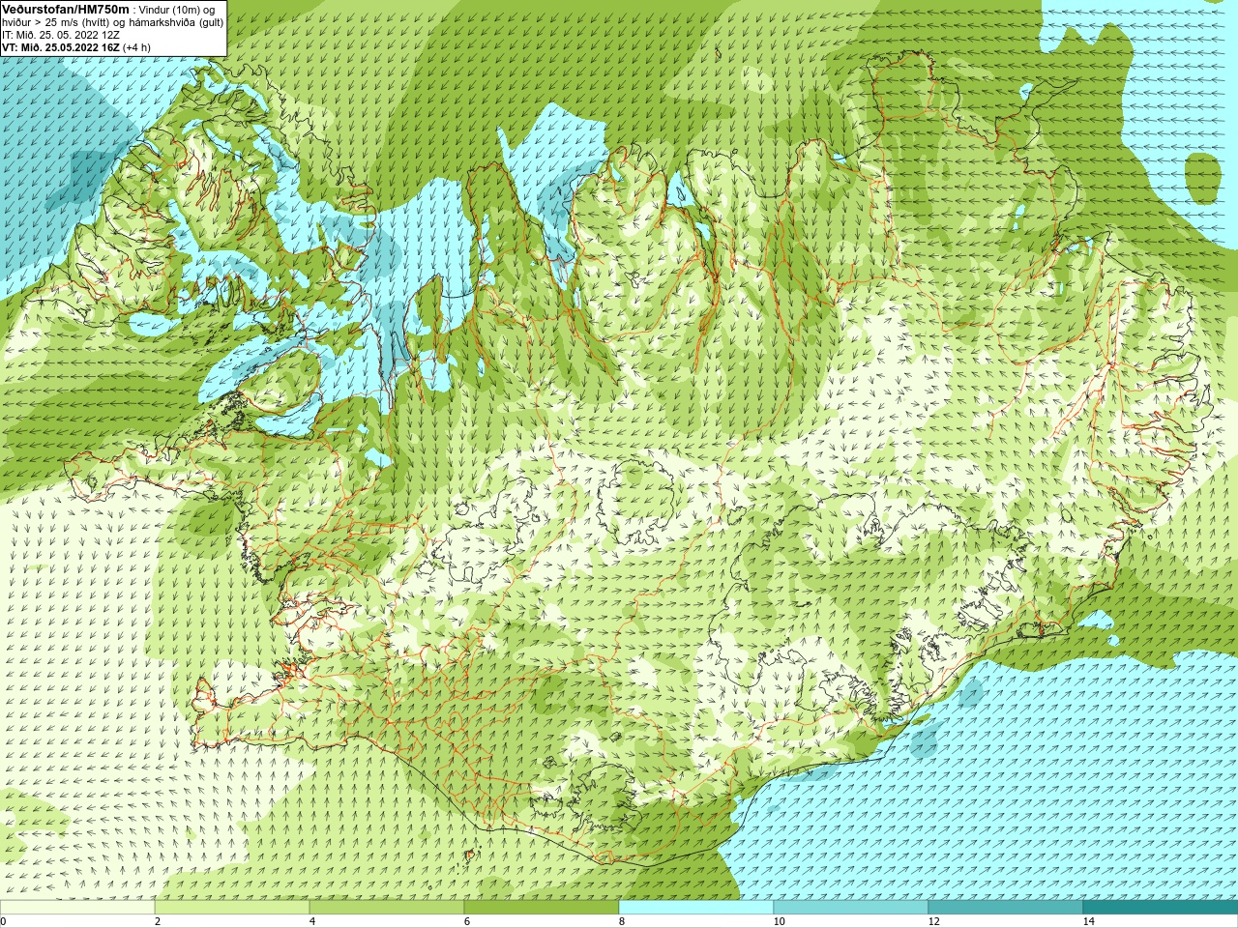Click the 4–6 m/s green legend swatch
Image resolution: width=1238 pixels, height=928 pixels.
click(387, 908)
